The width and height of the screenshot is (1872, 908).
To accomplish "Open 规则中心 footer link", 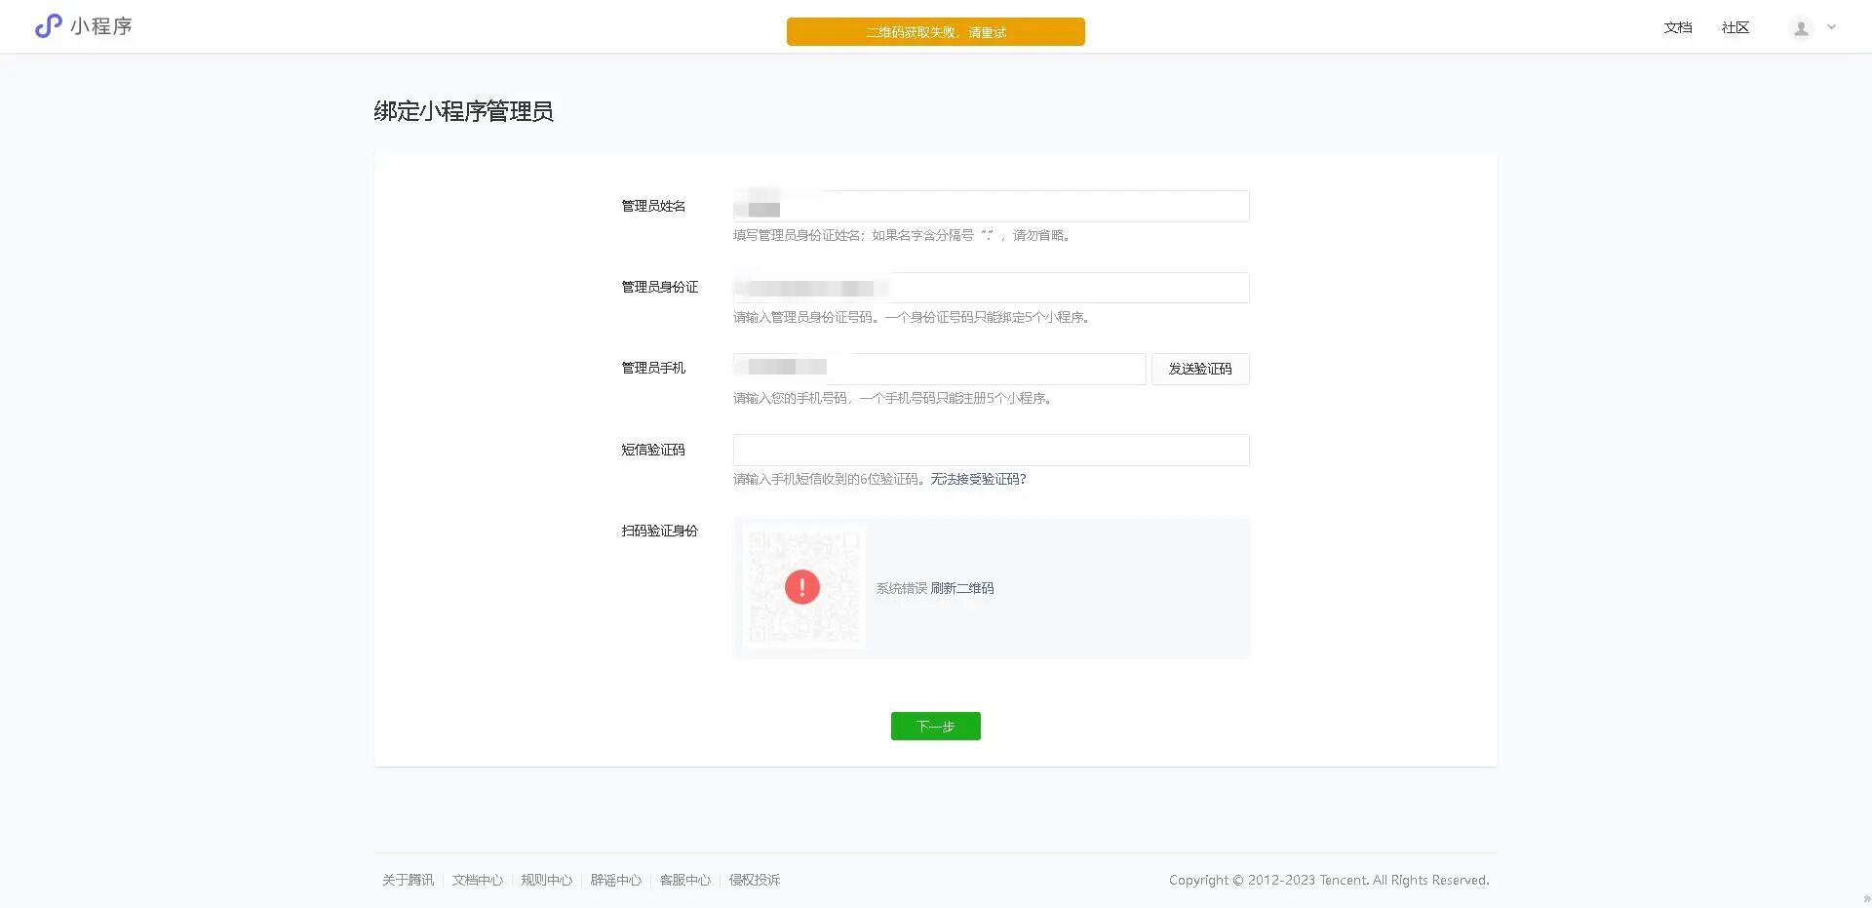I will (x=546, y=880).
